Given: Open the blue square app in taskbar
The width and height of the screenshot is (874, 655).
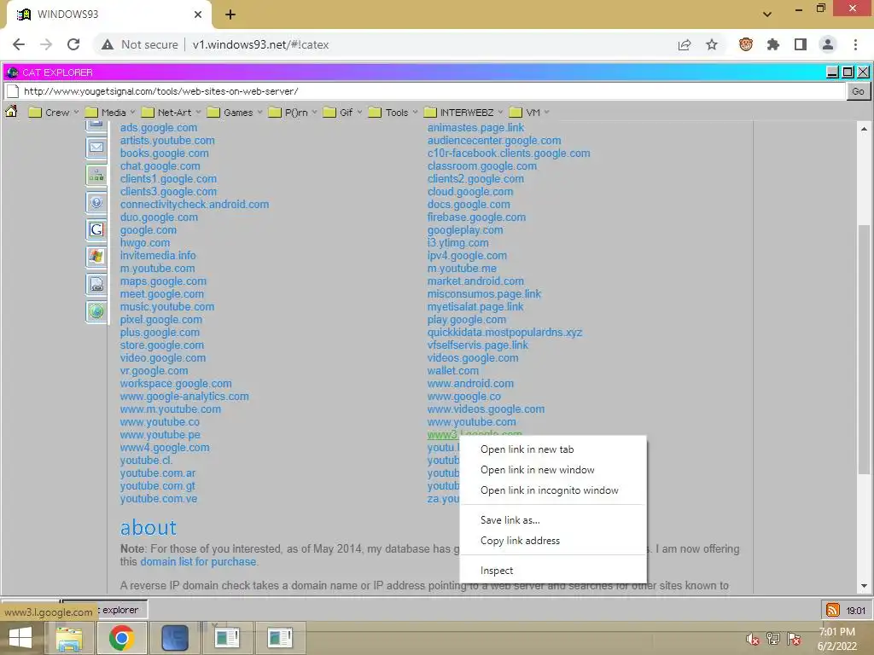Looking at the screenshot, I should [x=175, y=638].
